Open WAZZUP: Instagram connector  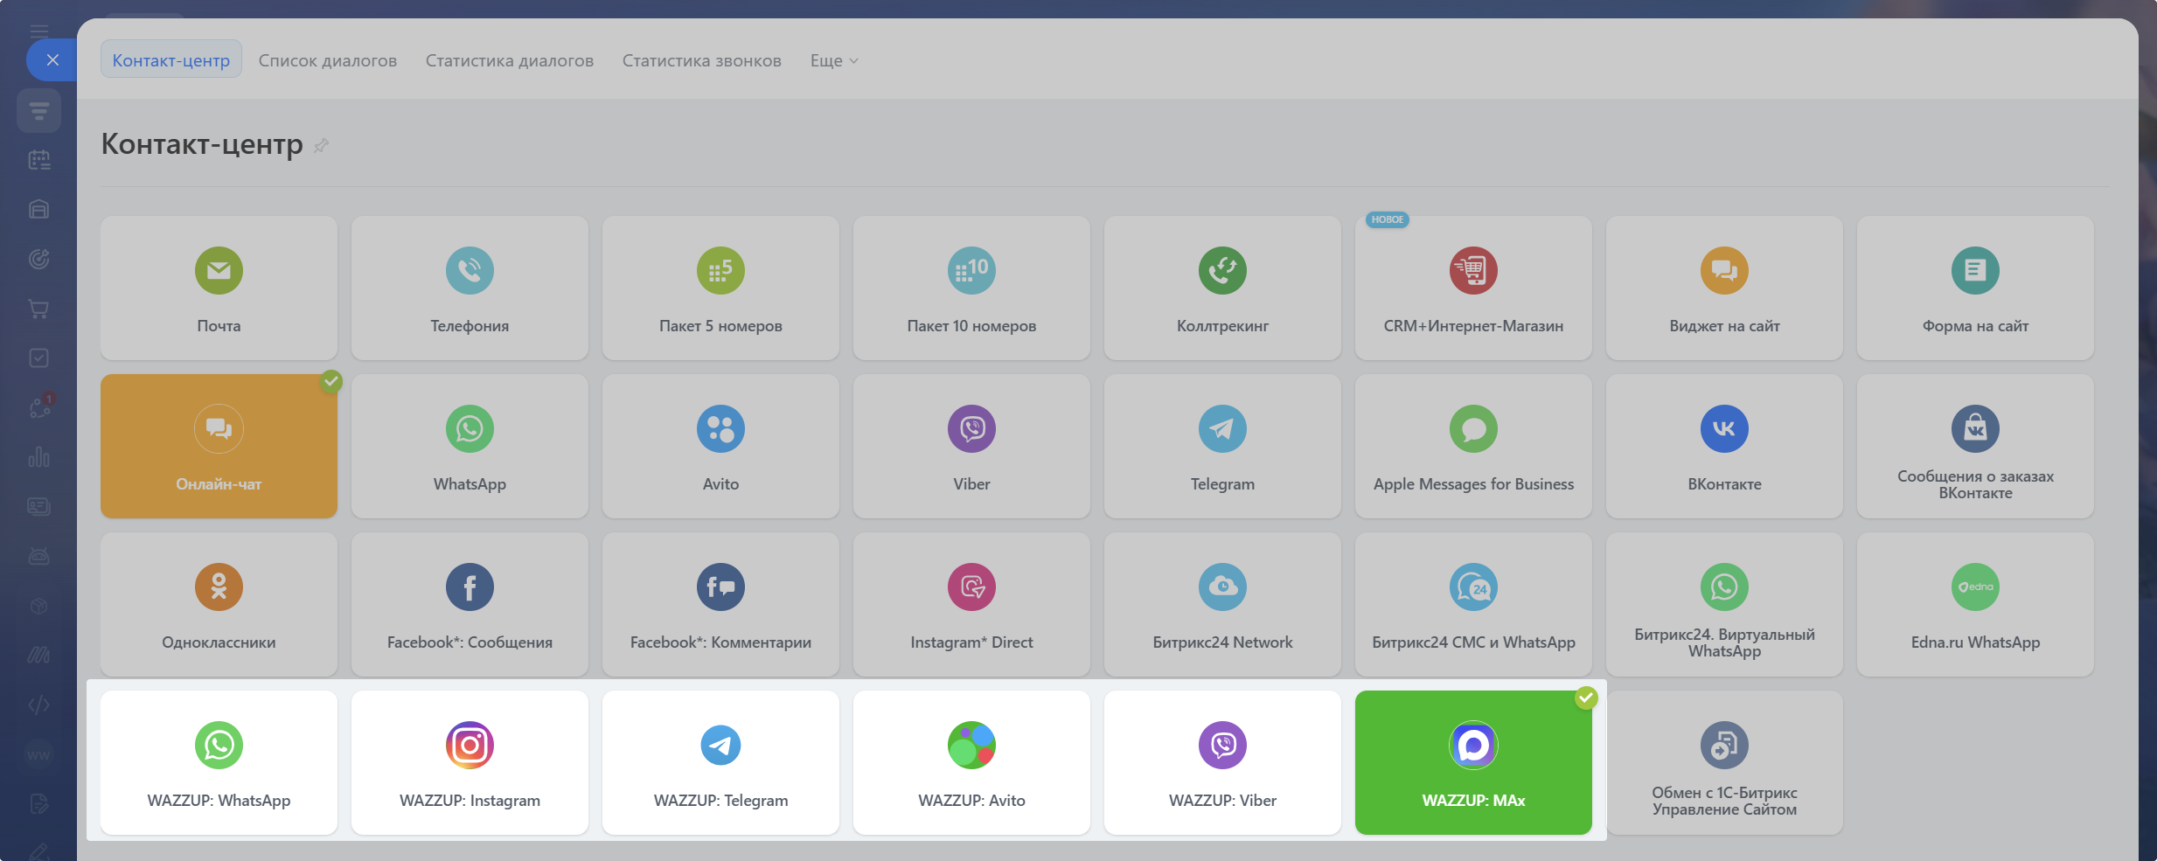point(470,762)
